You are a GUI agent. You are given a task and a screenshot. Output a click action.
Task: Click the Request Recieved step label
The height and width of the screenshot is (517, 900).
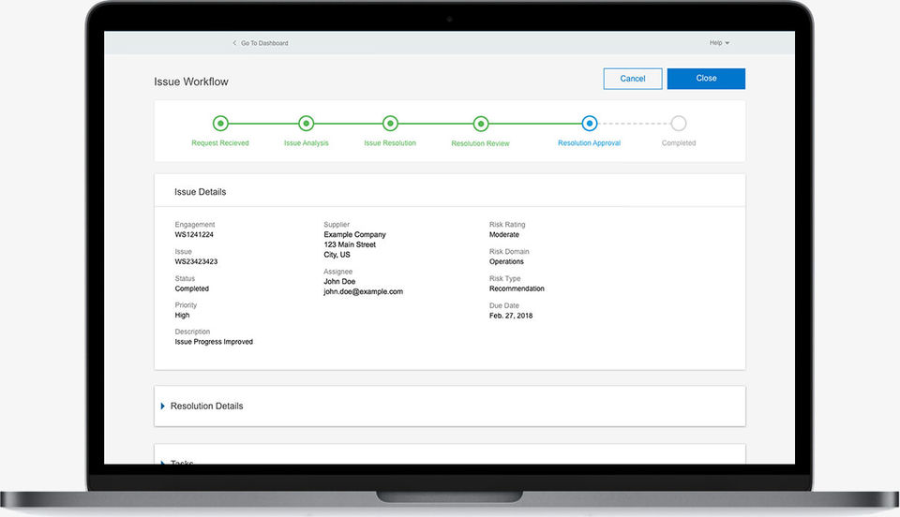pos(220,143)
